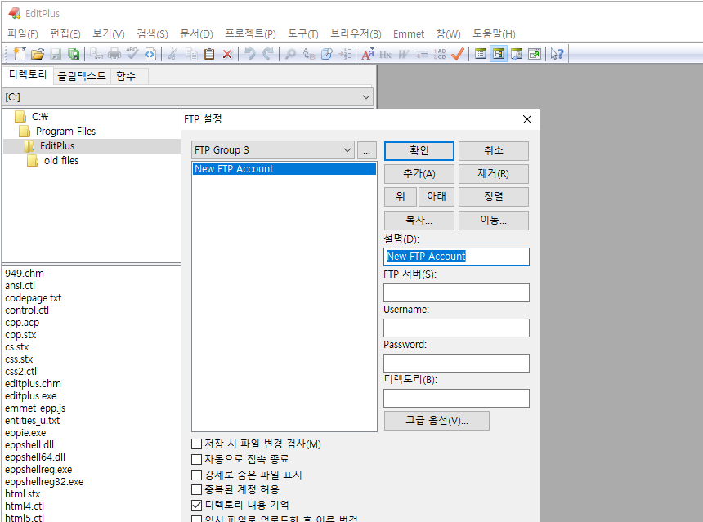Screen dimensions: 703x522
Task: Click the 취소 button
Action: pyautogui.click(x=493, y=150)
